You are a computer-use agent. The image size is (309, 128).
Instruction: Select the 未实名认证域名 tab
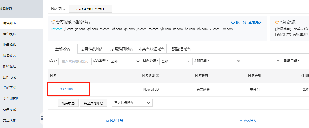click(x=152, y=49)
